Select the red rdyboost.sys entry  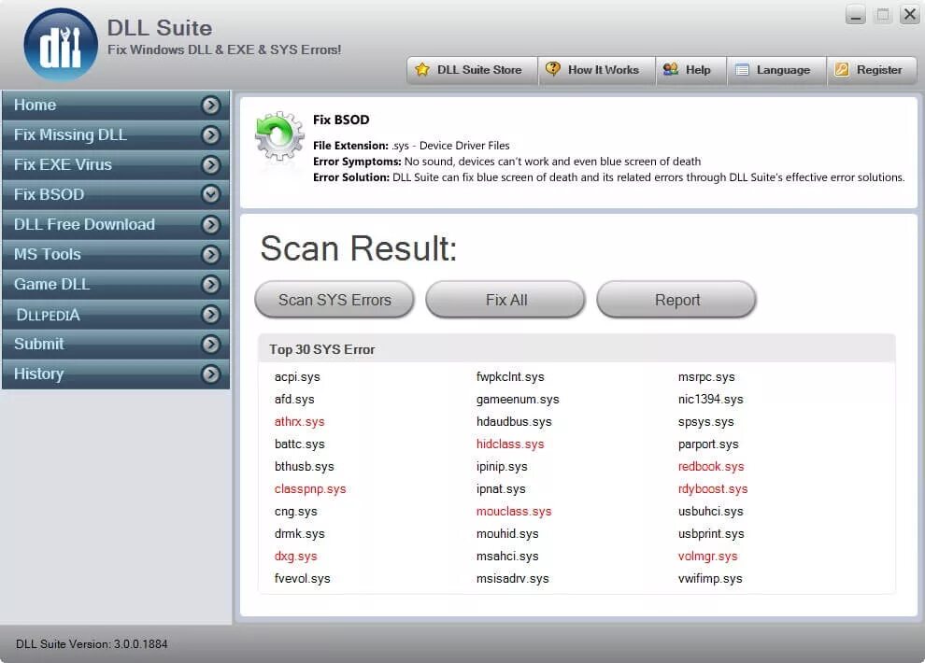[x=713, y=489]
